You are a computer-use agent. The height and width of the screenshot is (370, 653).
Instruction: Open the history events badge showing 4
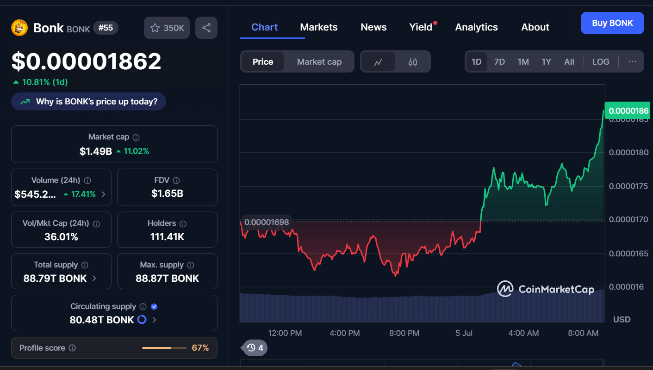point(255,348)
